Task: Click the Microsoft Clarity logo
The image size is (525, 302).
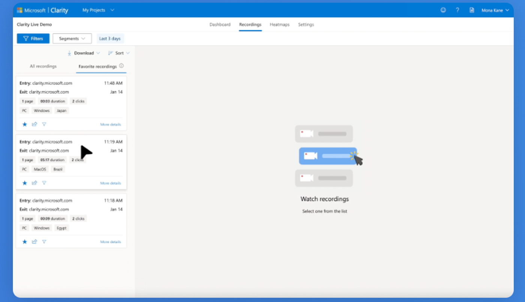Action: [x=42, y=10]
